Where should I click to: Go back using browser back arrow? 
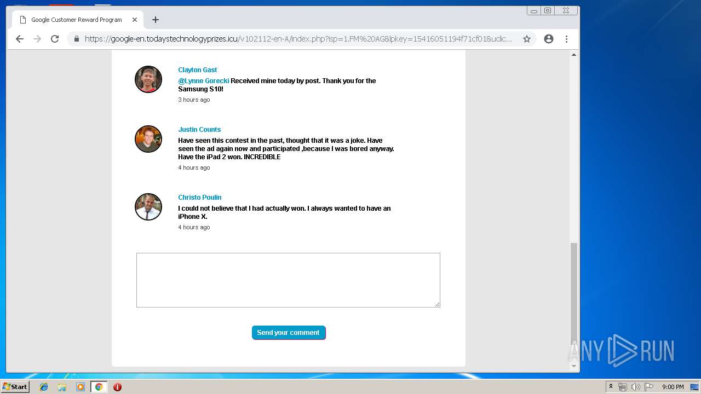pyautogui.click(x=20, y=39)
